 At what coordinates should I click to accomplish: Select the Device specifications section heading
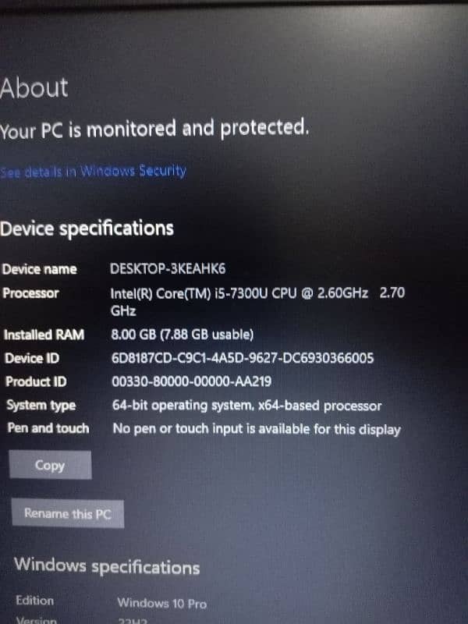coord(87,229)
